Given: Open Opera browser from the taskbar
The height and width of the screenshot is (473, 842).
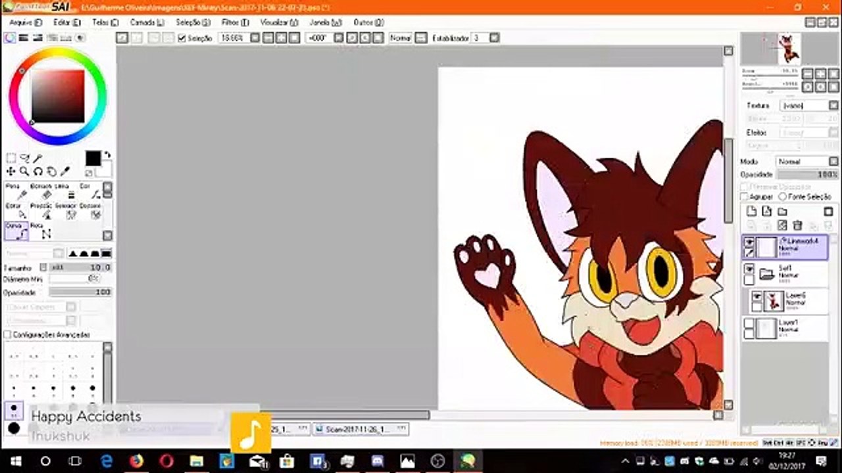Looking at the screenshot, I should 166,461.
